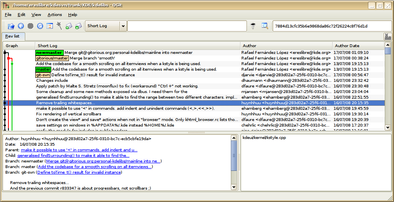
Task: Select kdeui/kernel/kstyle.cpp in the file list
Action: (264, 138)
